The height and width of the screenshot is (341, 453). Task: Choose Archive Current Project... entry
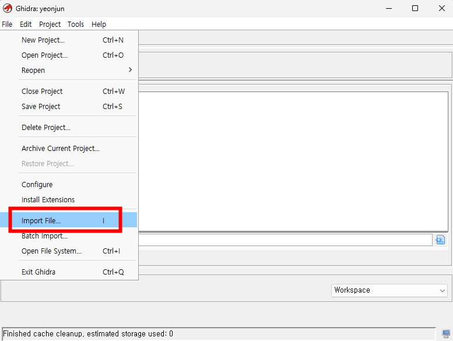point(69,149)
